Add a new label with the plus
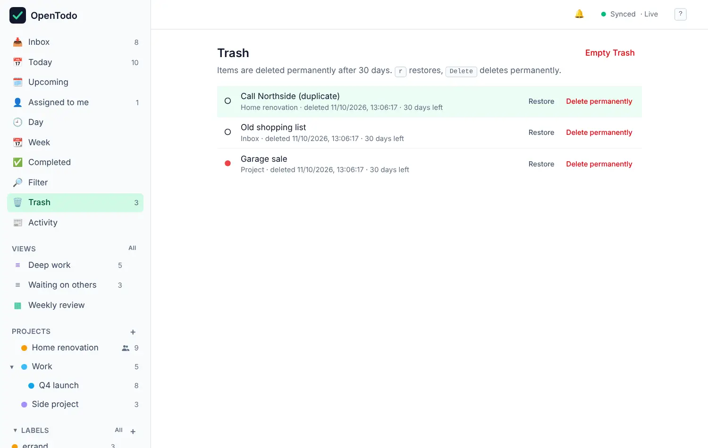Image resolution: width=708 pixels, height=448 pixels. point(133,431)
